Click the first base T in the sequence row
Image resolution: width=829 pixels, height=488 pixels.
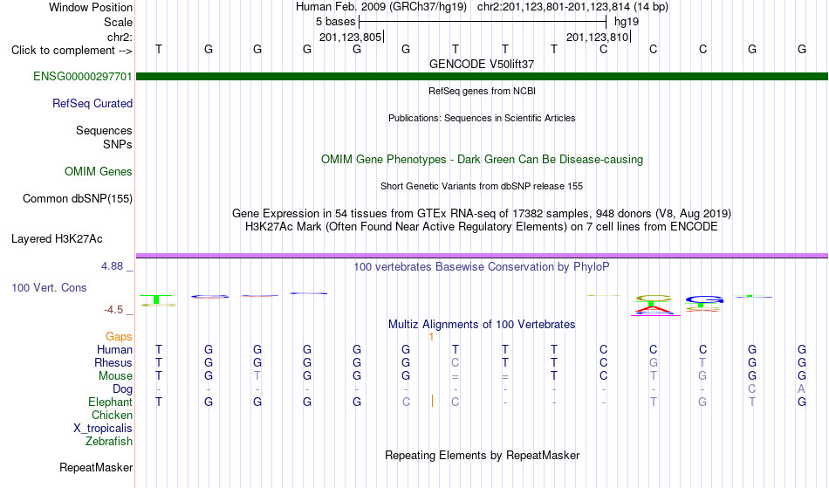(x=159, y=49)
